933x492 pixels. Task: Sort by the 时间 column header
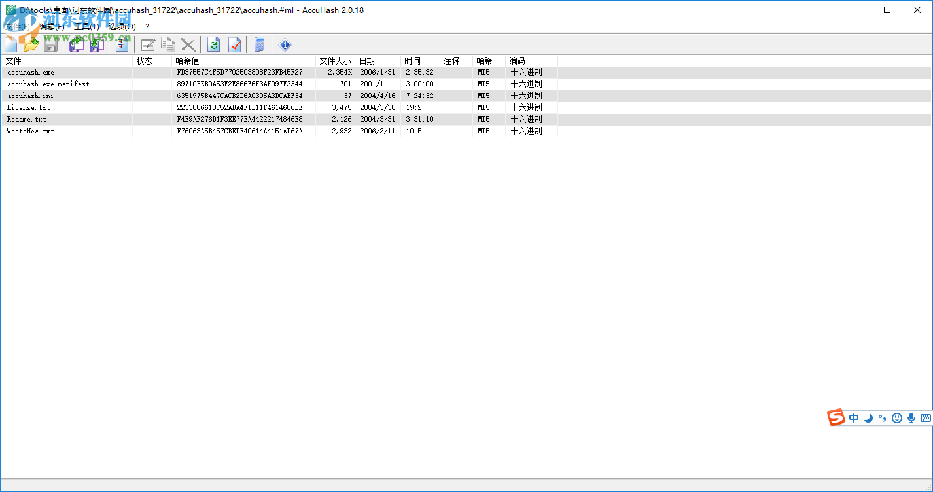[421, 61]
